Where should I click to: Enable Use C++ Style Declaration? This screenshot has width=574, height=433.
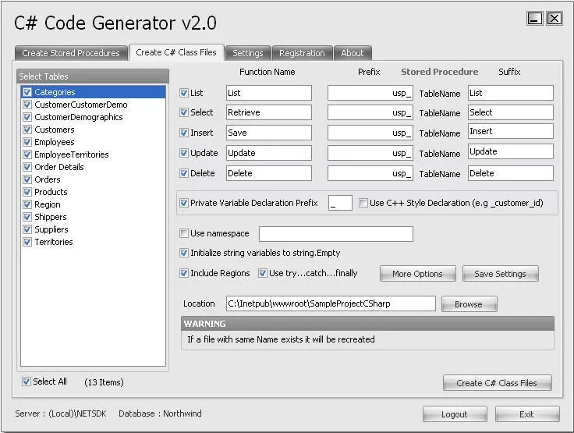363,203
